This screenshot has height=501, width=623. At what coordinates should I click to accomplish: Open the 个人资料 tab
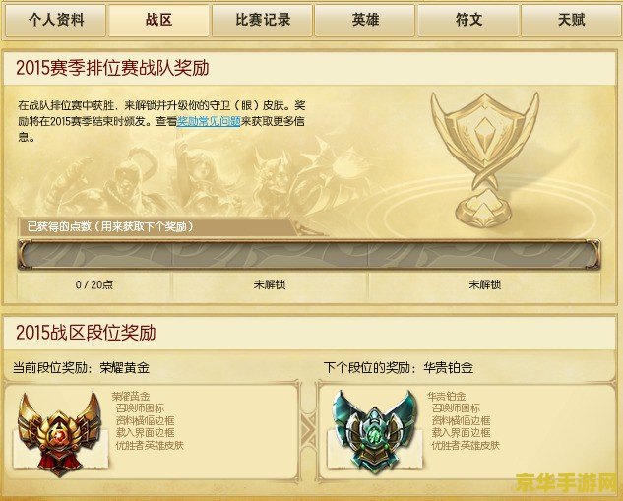click(x=56, y=20)
